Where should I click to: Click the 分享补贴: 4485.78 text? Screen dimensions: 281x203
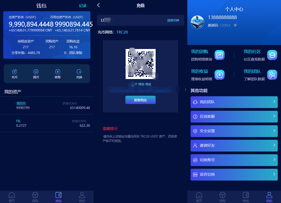pos(26,53)
